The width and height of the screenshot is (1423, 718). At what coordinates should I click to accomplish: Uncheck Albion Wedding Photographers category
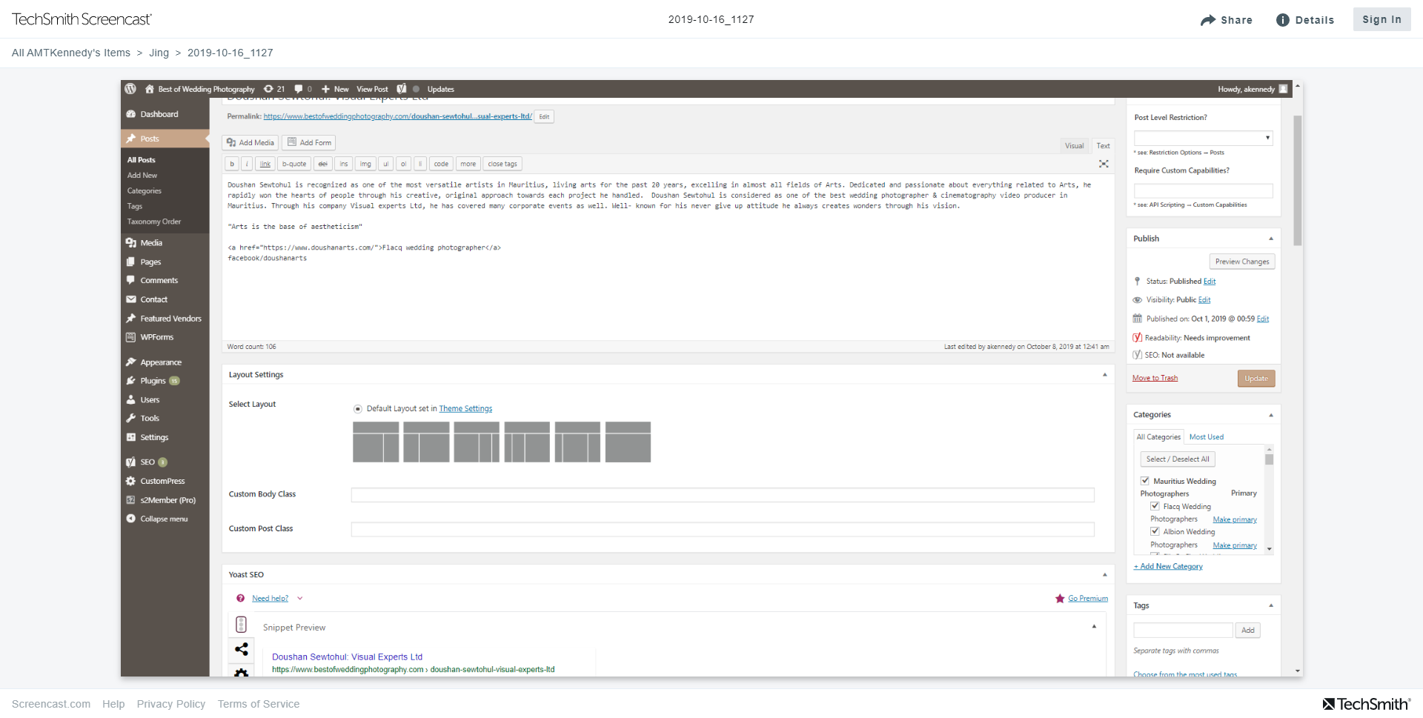click(1155, 531)
